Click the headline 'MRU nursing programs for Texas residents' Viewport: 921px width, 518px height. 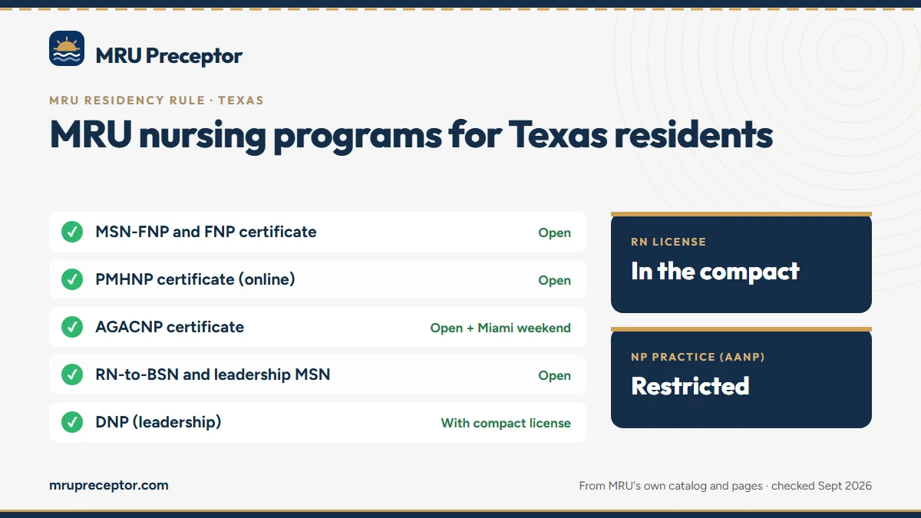pyautogui.click(x=411, y=134)
